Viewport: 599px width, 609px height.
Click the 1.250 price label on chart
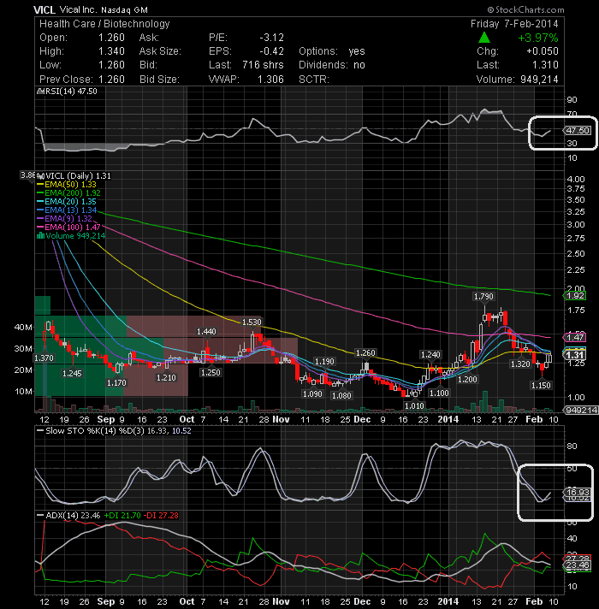211,372
